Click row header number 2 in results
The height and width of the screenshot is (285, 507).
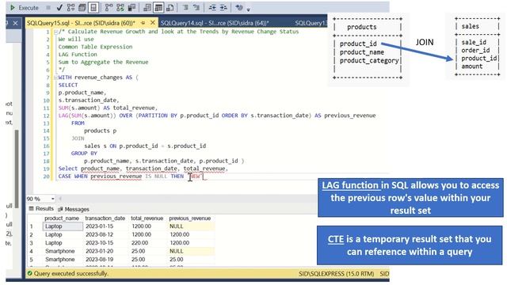[x=32, y=234]
